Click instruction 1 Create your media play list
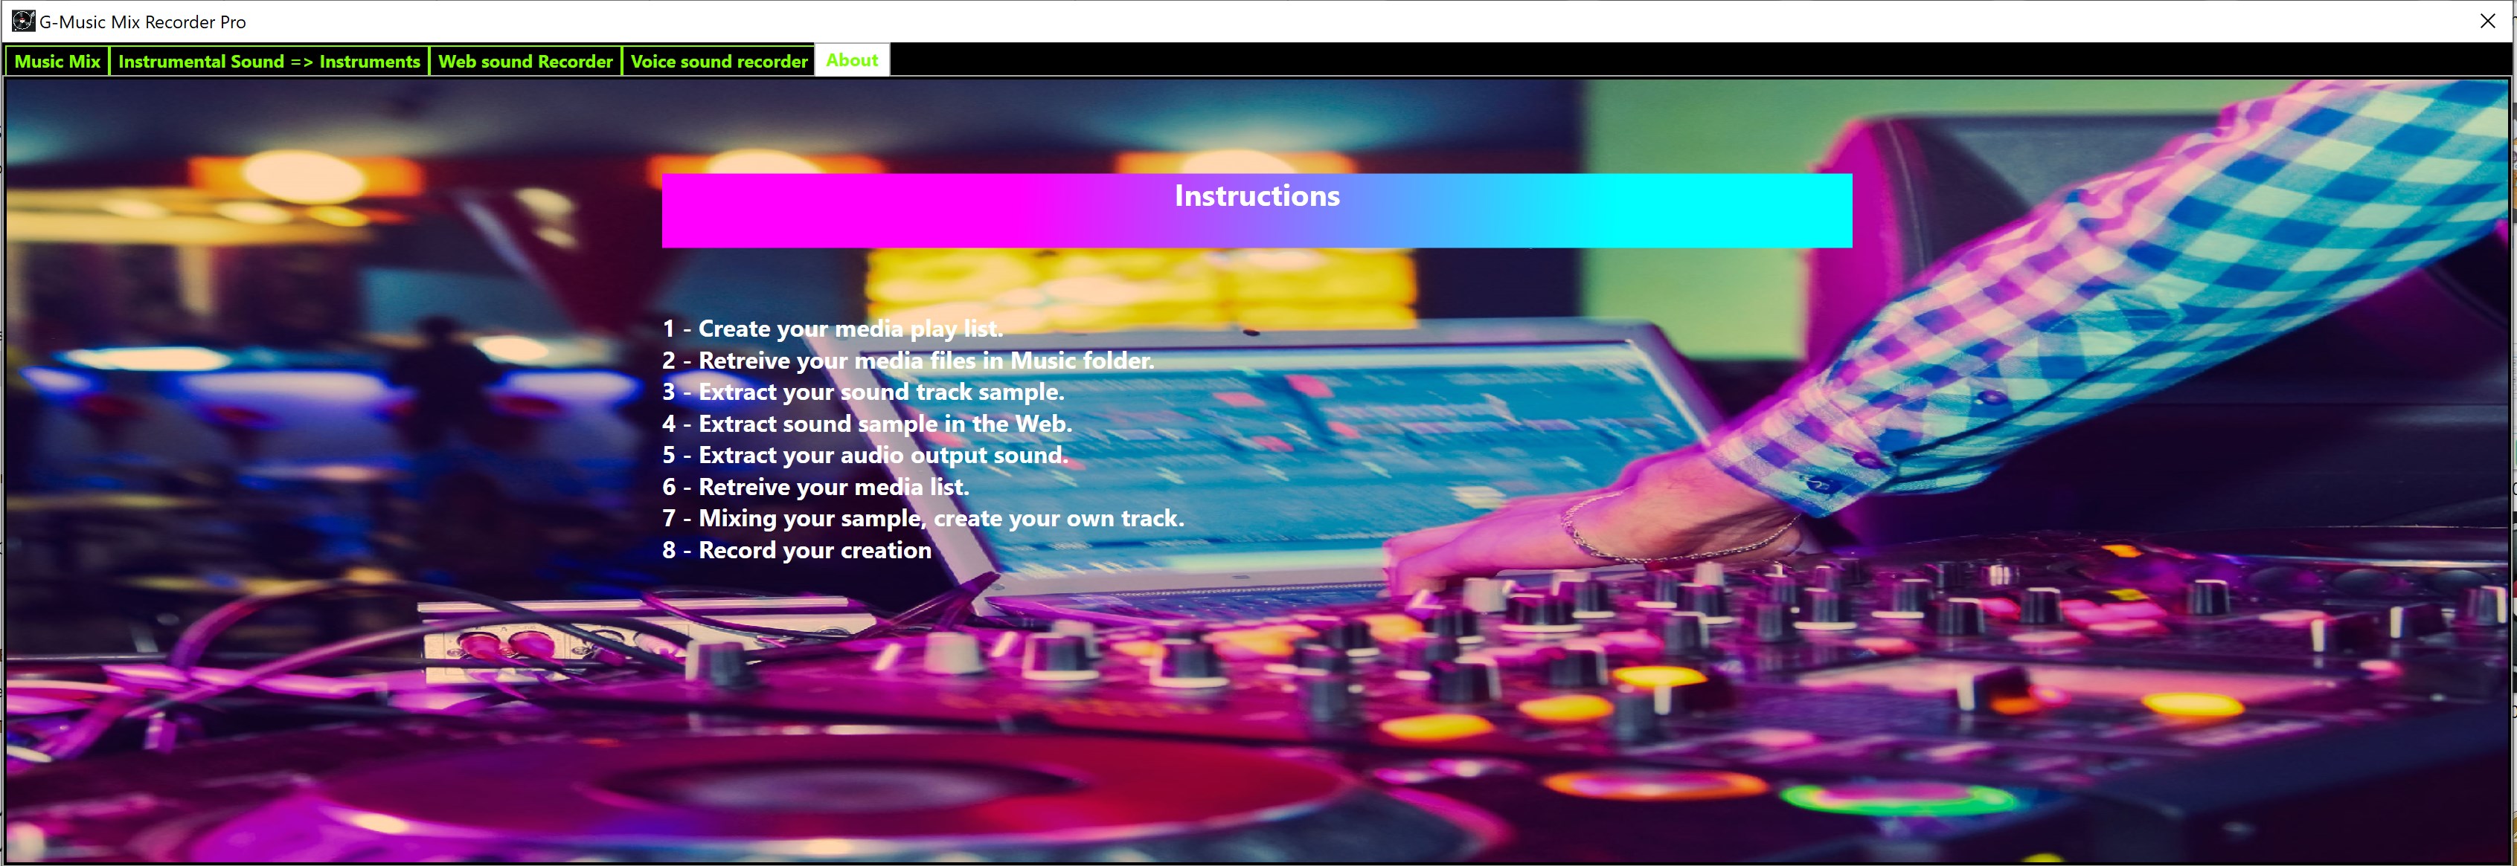 pyautogui.click(x=833, y=329)
